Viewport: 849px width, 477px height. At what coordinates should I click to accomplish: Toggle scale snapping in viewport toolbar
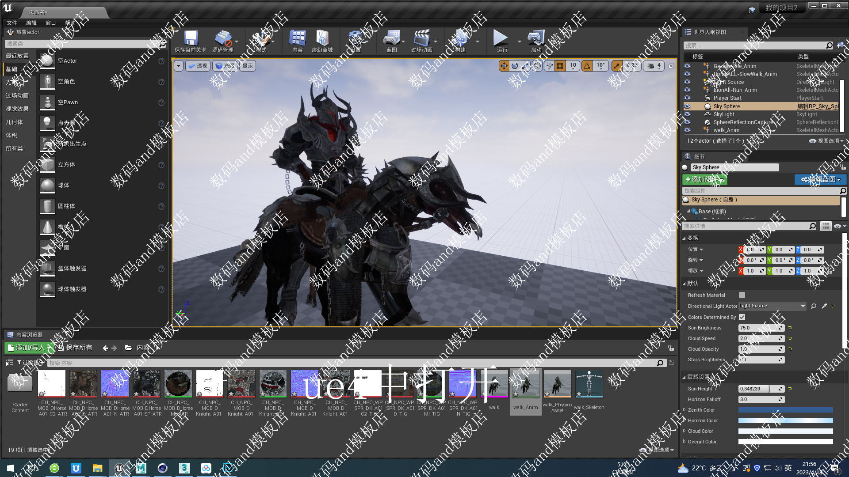[616, 66]
